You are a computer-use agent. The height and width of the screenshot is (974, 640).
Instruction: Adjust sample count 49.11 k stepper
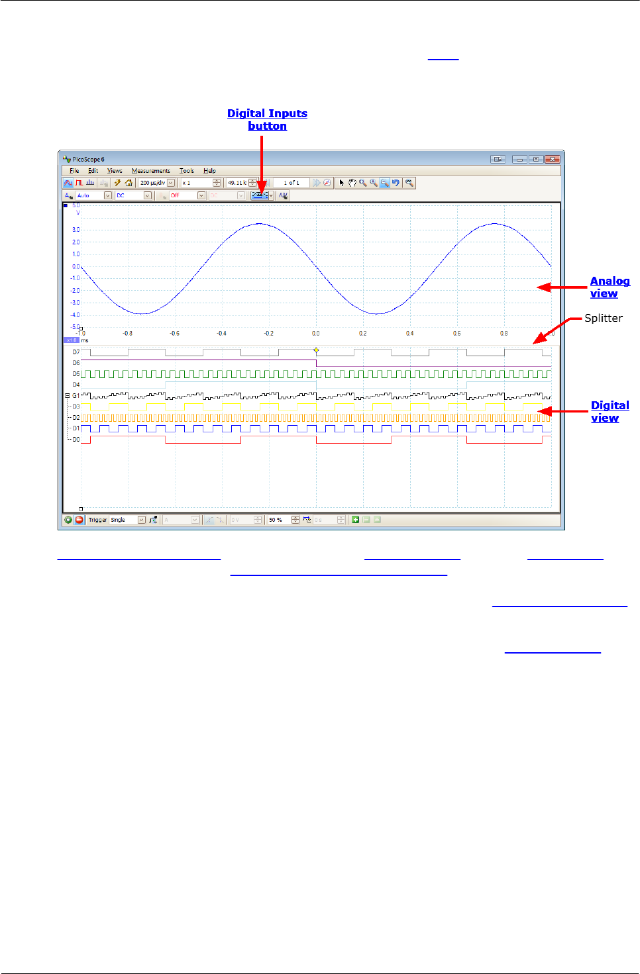[x=252, y=183]
